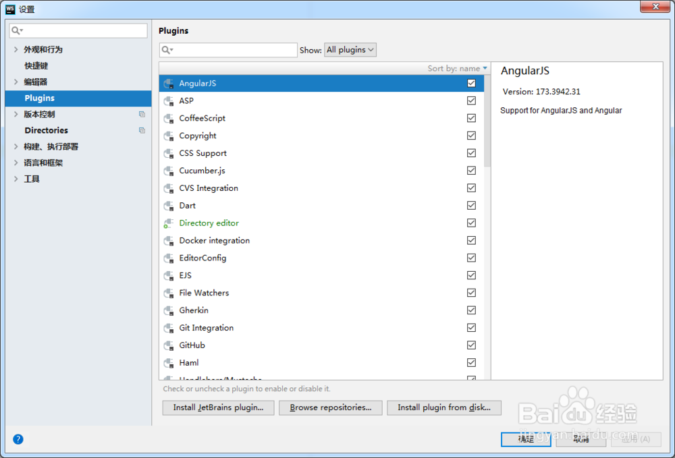This screenshot has width=675, height=458.
Task: Uncheck the GitHub plugin checkbox
Action: pos(471,345)
